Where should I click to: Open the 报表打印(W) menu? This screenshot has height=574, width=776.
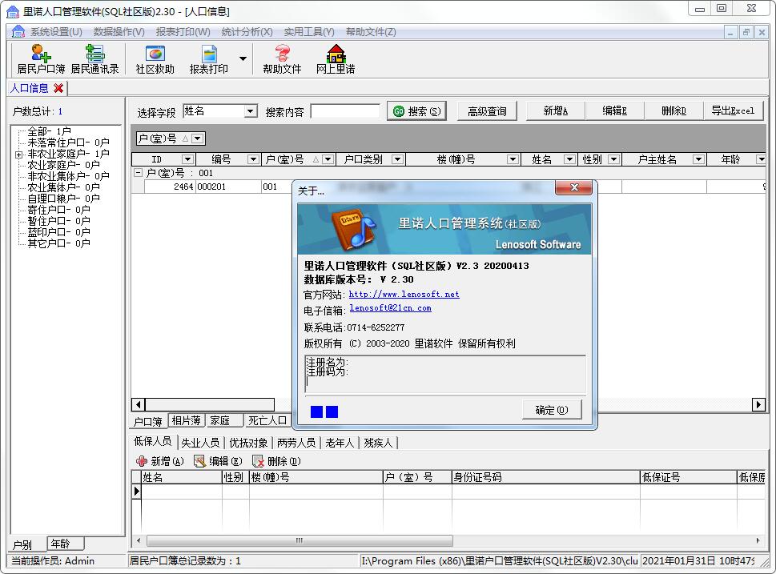click(x=183, y=32)
